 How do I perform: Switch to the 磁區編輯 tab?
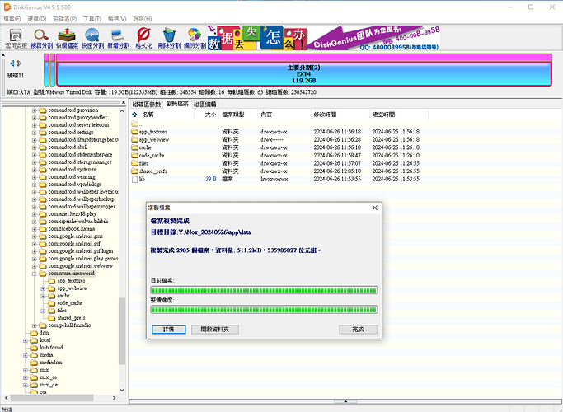pyautogui.click(x=205, y=105)
